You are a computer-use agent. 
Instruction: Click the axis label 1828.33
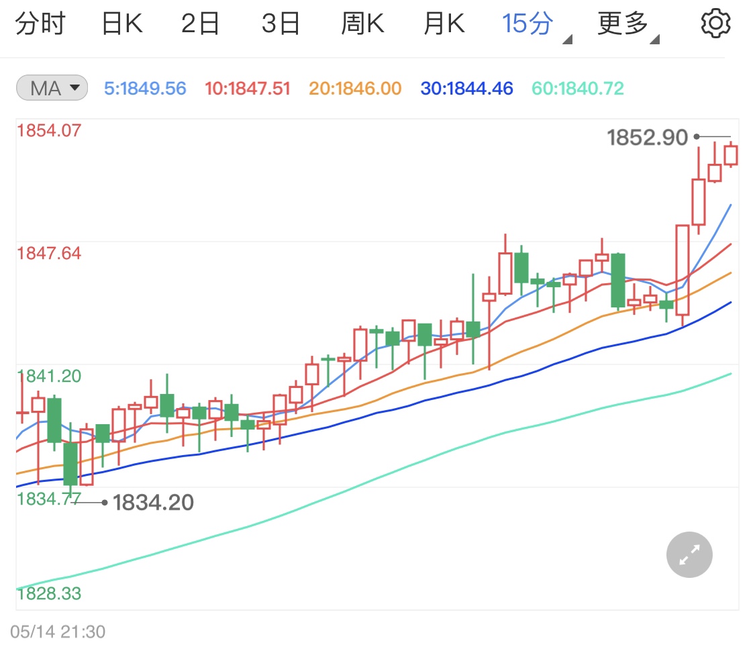point(49,593)
